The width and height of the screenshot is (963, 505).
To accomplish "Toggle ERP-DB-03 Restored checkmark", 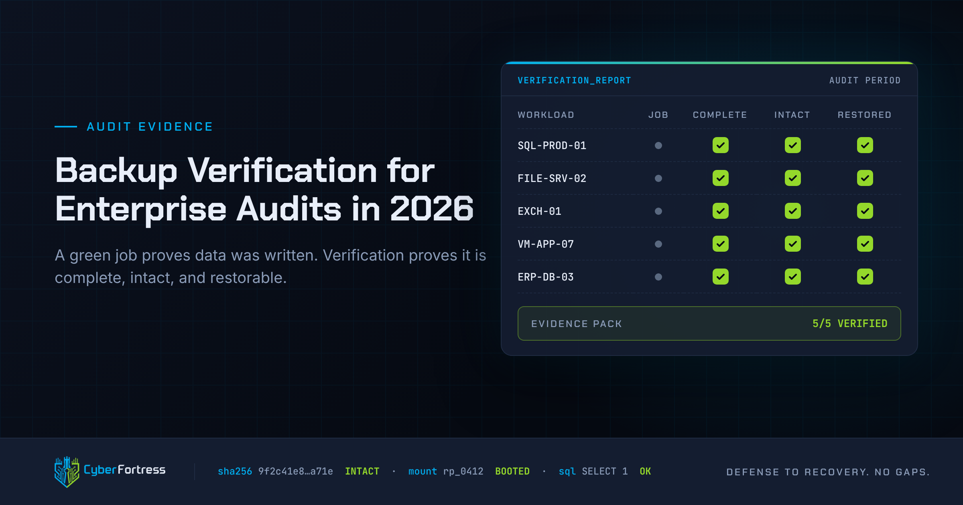I will coord(865,277).
